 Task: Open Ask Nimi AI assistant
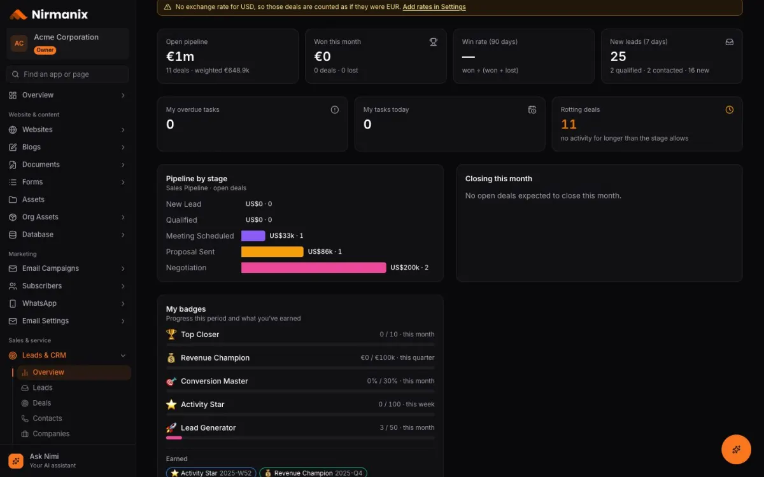click(67, 460)
